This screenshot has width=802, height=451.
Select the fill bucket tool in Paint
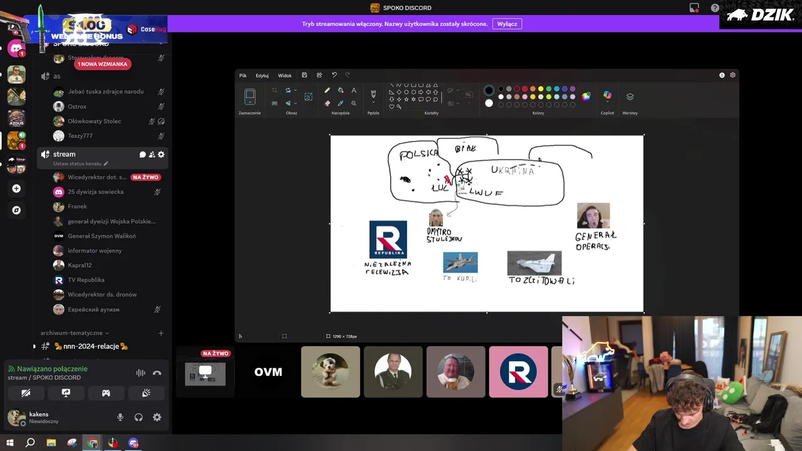(x=340, y=90)
